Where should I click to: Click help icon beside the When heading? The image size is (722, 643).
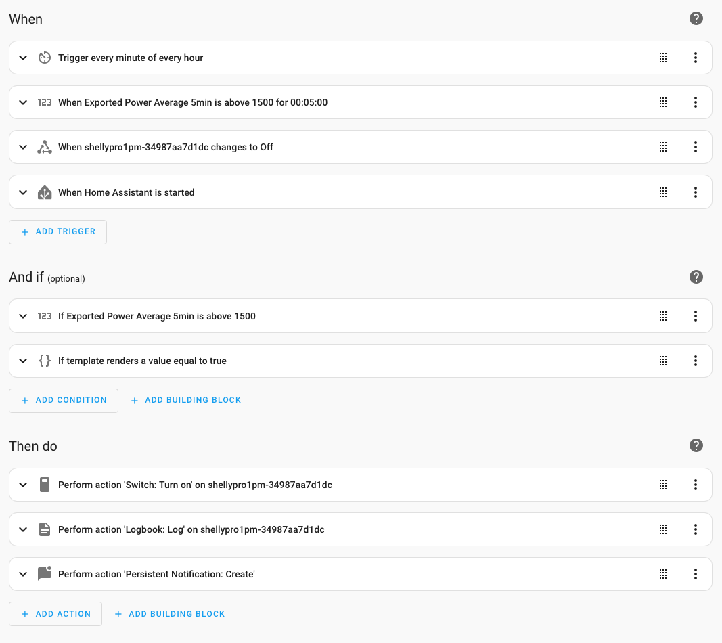696,19
